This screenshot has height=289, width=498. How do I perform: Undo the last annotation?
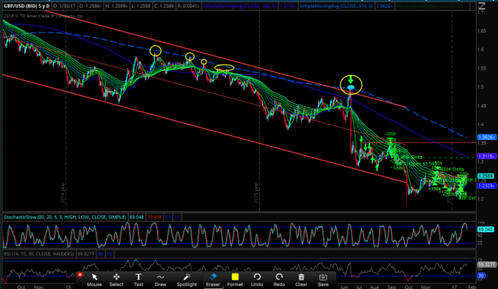pyautogui.click(x=257, y=280)
